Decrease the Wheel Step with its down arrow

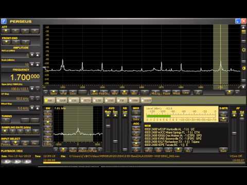click(x=32, y=108)
